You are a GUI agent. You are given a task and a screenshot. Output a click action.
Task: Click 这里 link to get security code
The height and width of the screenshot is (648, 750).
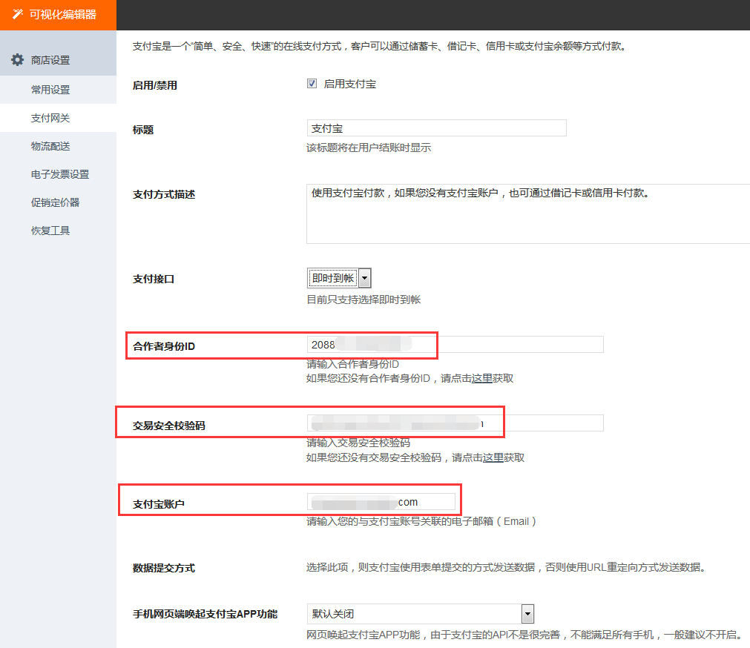[x=493, y=457]
